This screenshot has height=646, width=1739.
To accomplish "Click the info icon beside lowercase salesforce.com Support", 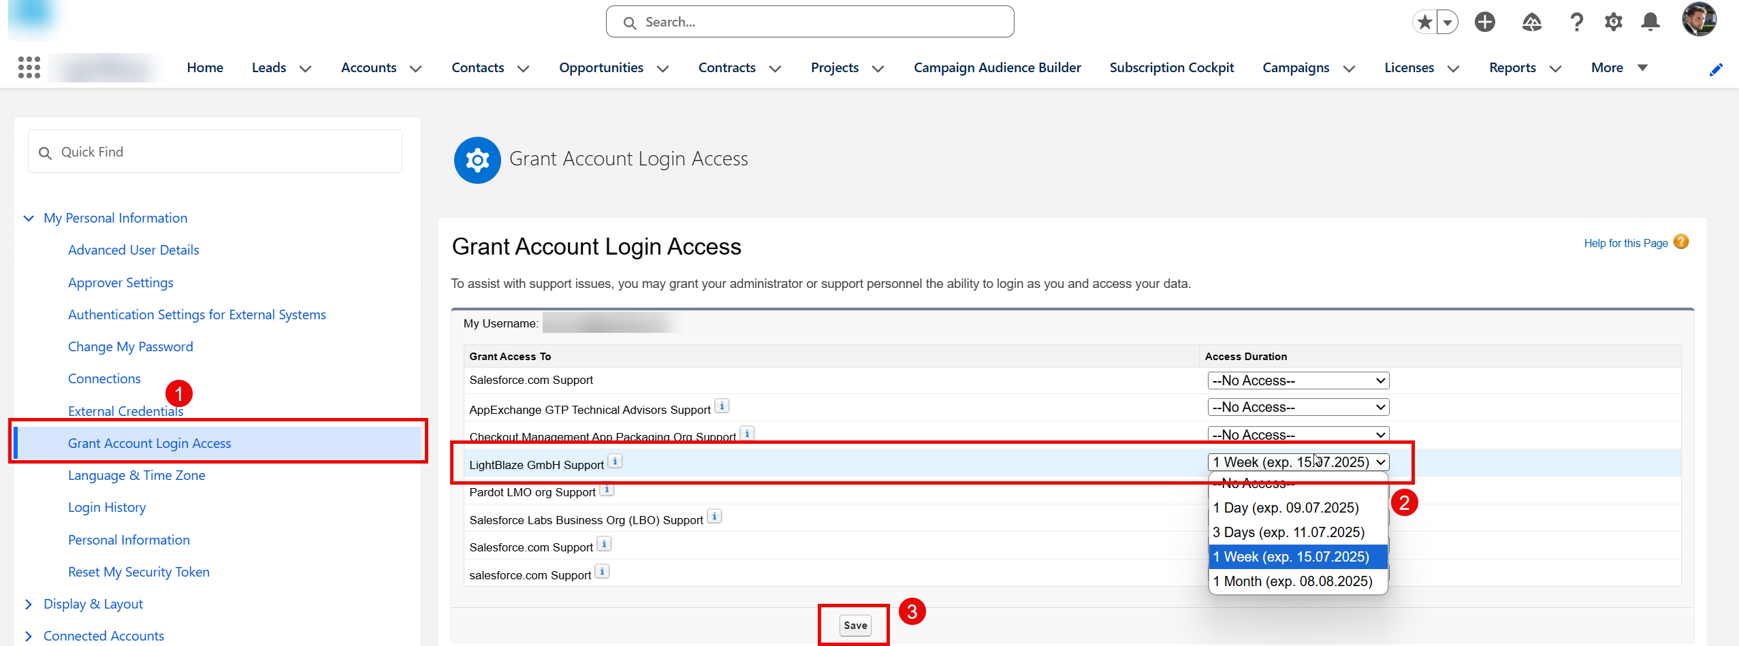I will pos(602,572).
